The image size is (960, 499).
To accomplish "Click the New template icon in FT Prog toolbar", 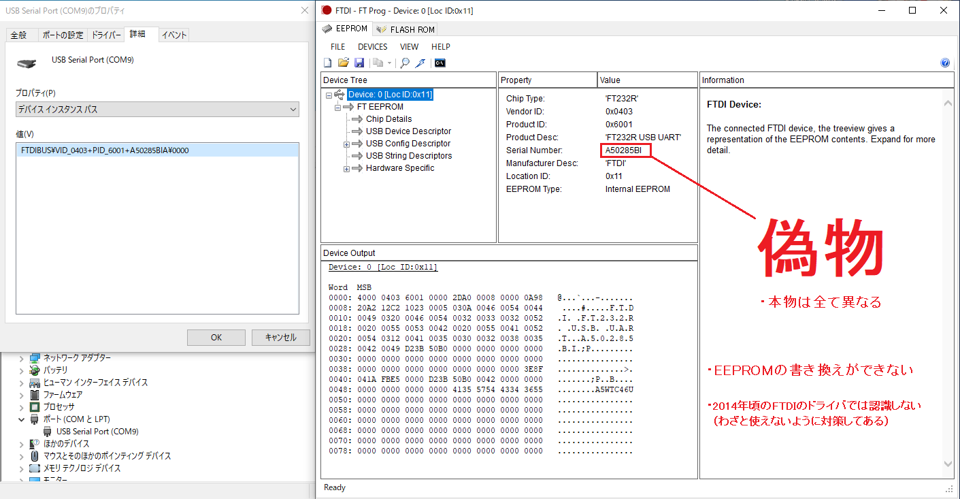I will (327, 63).
